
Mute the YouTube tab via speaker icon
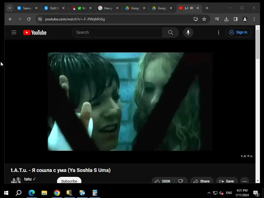(192, 8)
